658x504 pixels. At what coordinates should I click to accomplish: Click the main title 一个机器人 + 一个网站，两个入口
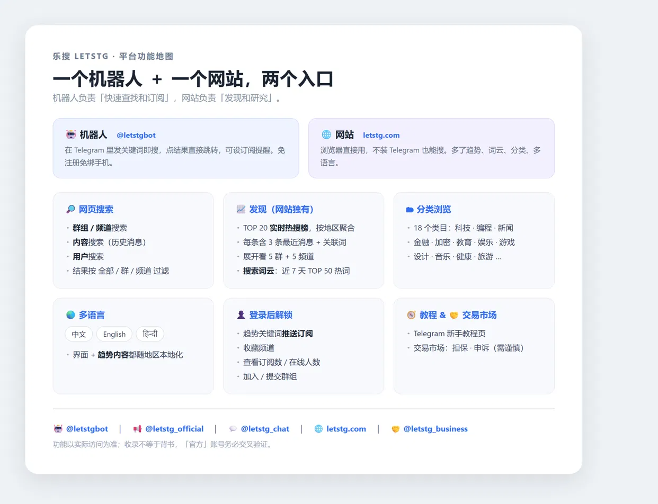193,79
